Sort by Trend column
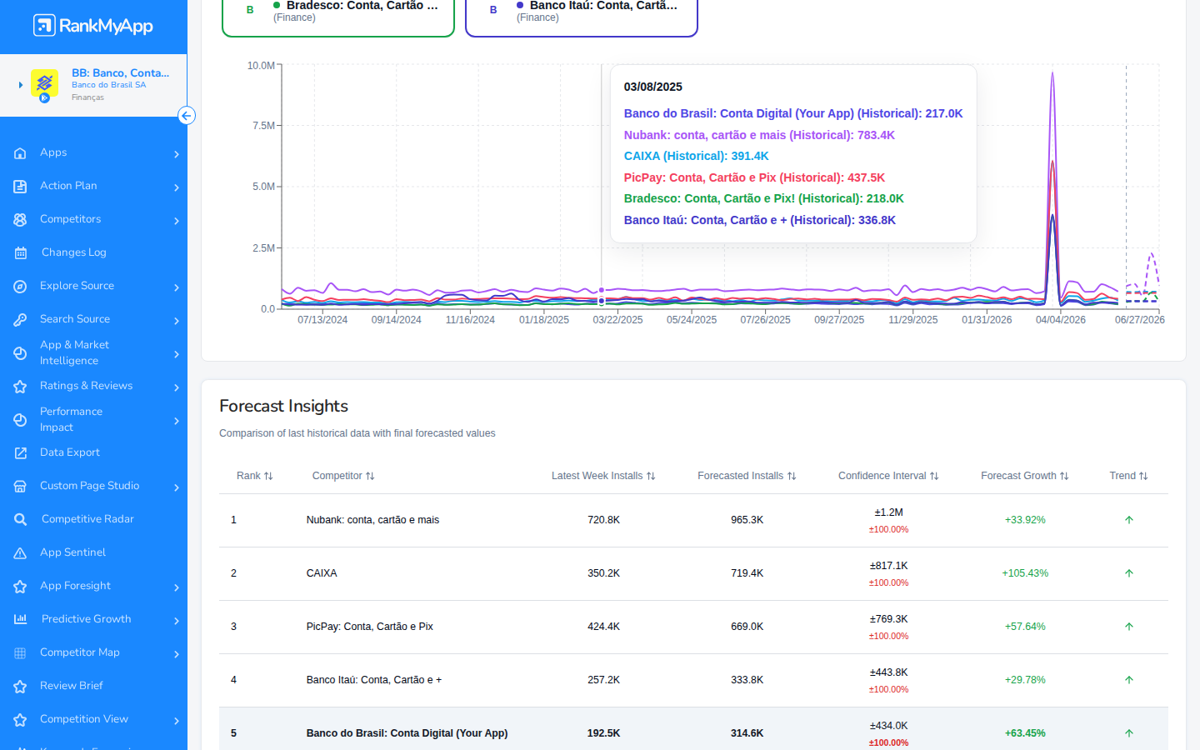 click(x=1128, y=476)
